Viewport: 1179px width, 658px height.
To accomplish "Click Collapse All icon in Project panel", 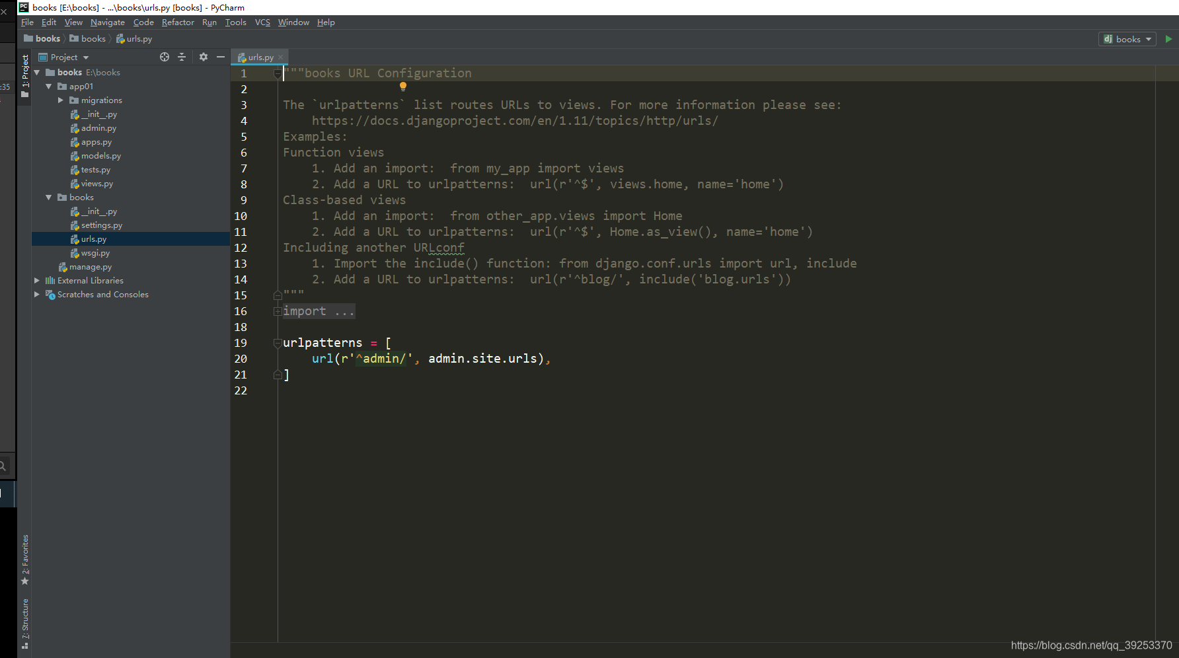I will [182, 57].
